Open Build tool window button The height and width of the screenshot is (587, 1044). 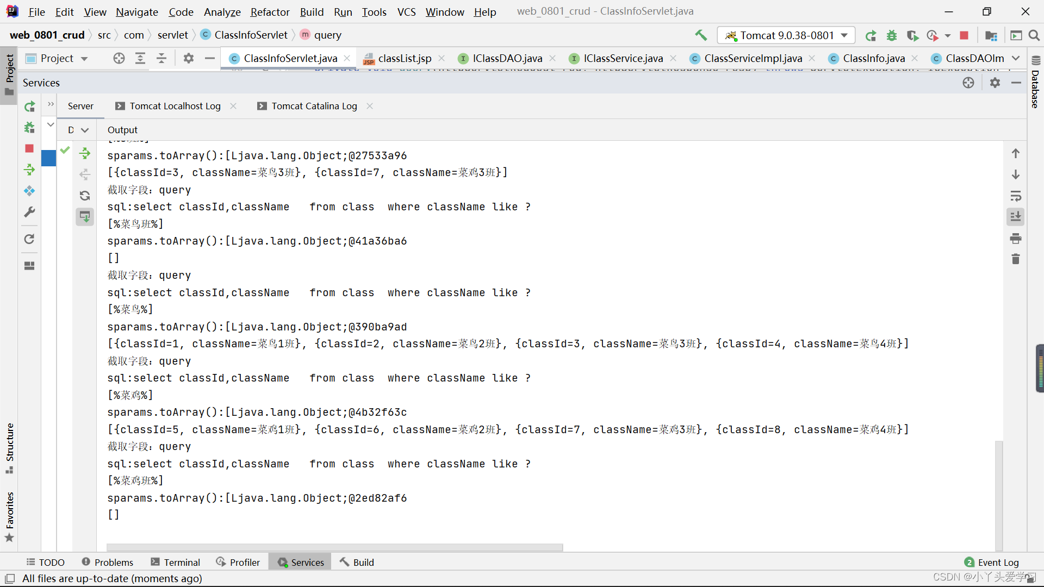[x=357, y=563]
